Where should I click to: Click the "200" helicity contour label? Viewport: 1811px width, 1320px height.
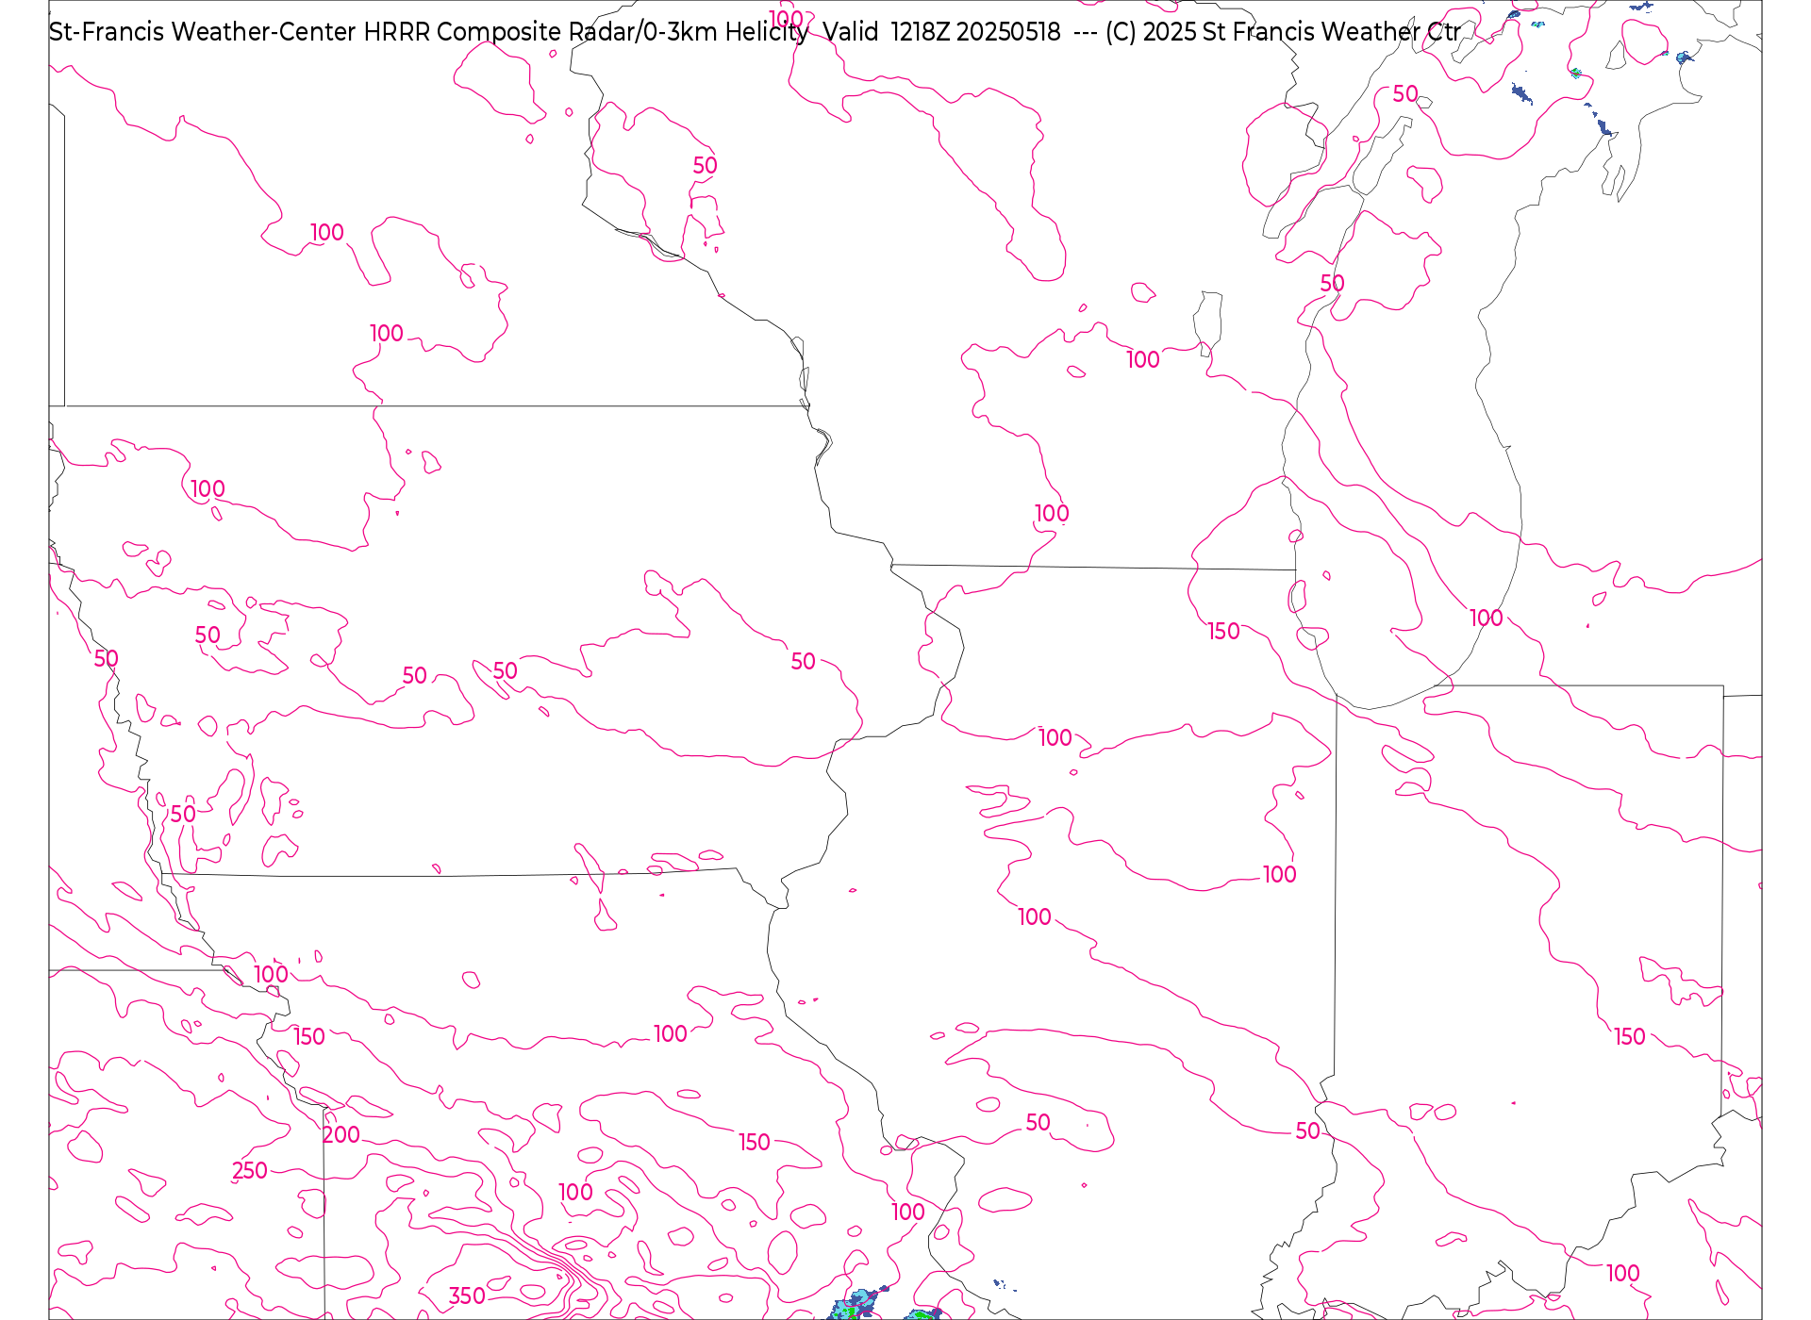(341, 1134)
